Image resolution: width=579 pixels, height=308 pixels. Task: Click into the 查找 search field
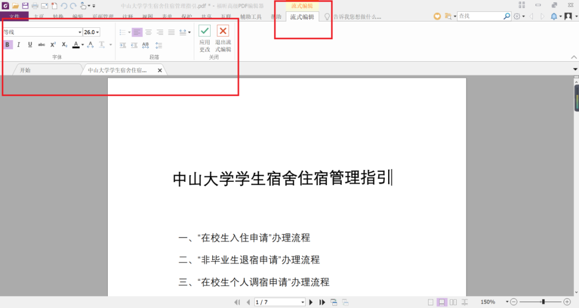[x=480, y=16]
